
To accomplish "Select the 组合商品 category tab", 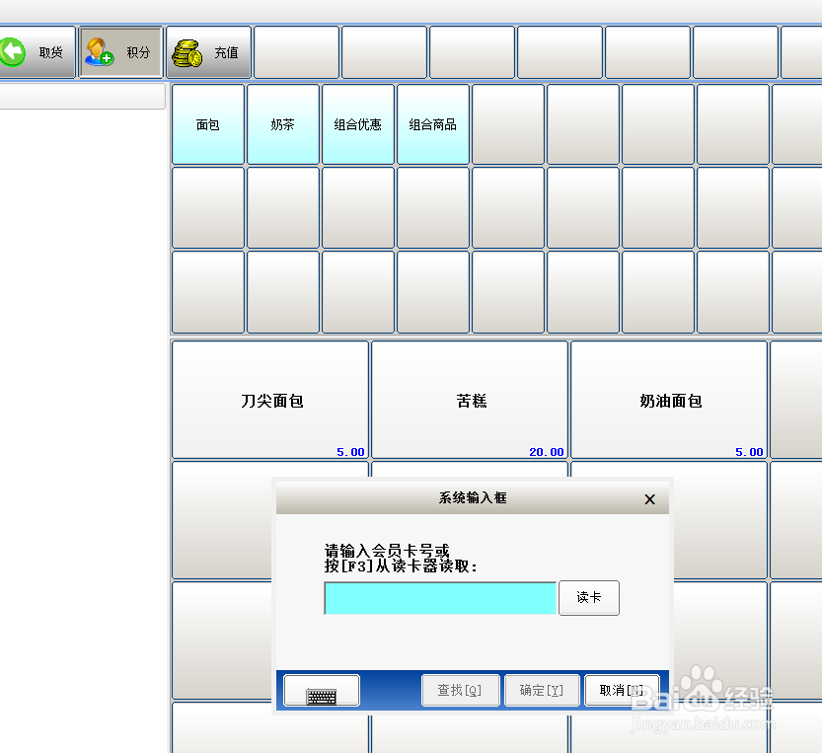I will [x=432, y=124].
